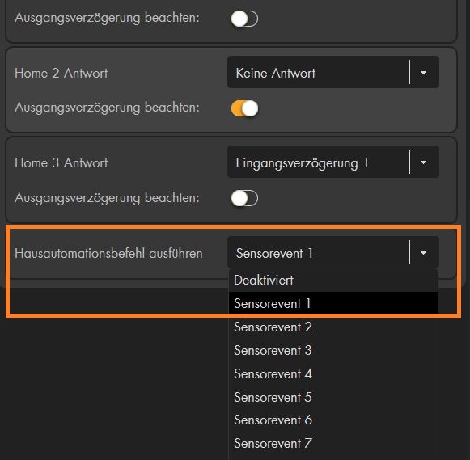This screenshot has width=470, height=460.
Task: Open the Home 2 Antwort dropdown arrow
Action: pyautogui.click(x=423, y=73)
